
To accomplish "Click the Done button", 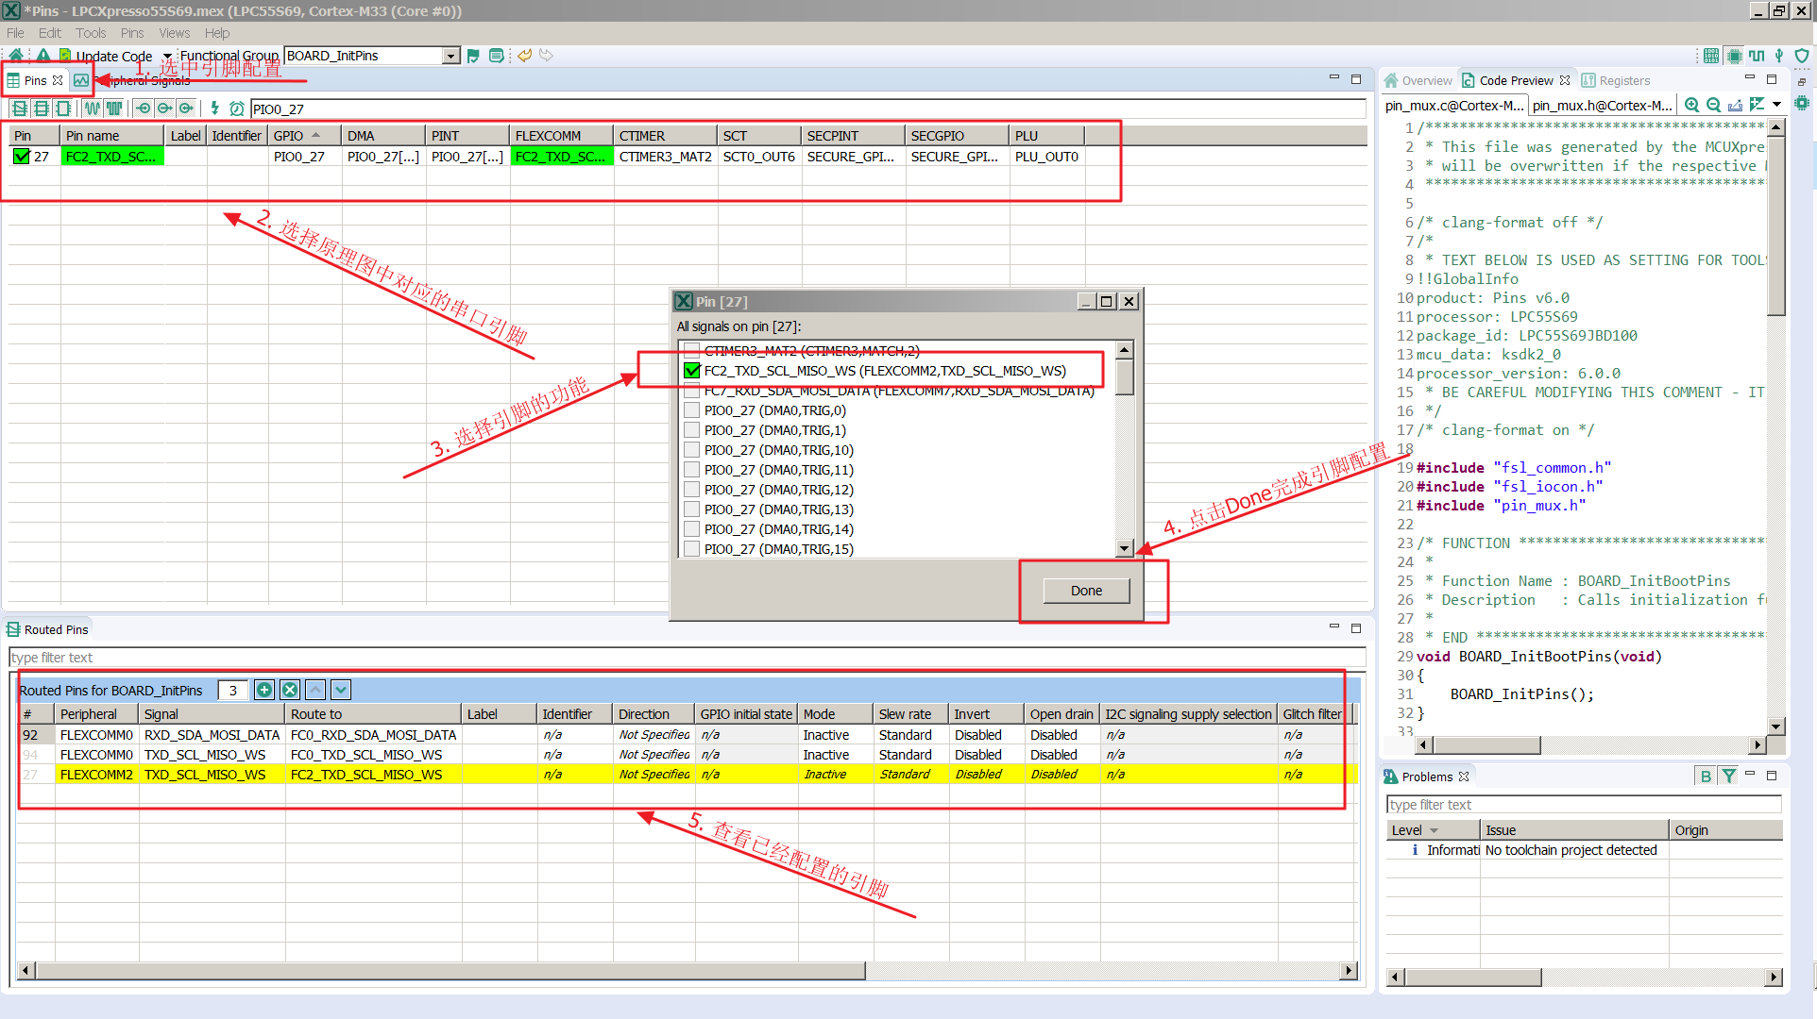I will coord(1086,591).
